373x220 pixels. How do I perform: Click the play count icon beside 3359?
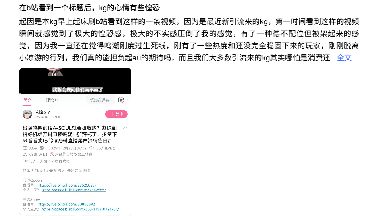click(25, 148)
